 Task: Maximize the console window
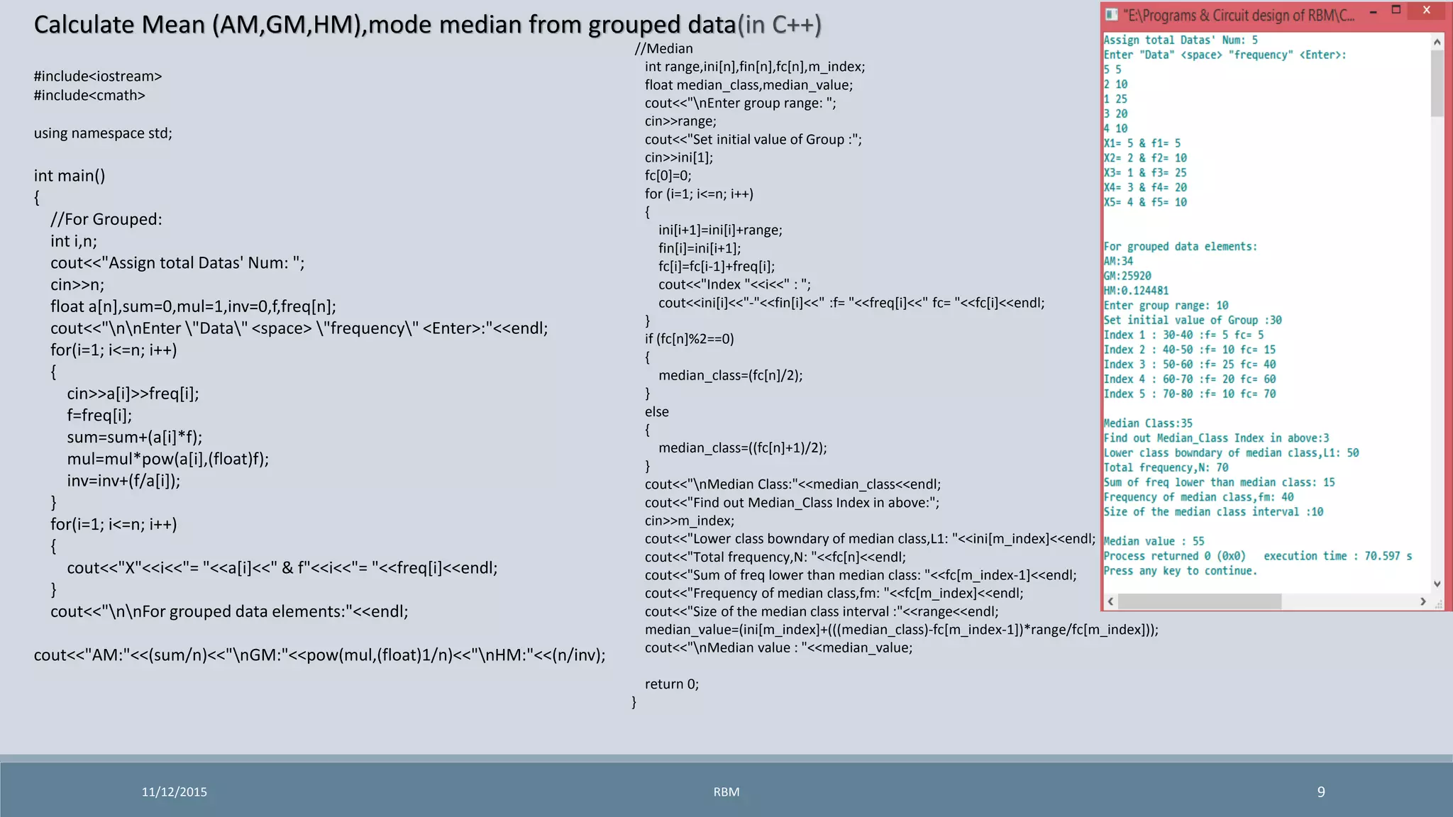coord(1396,10)
